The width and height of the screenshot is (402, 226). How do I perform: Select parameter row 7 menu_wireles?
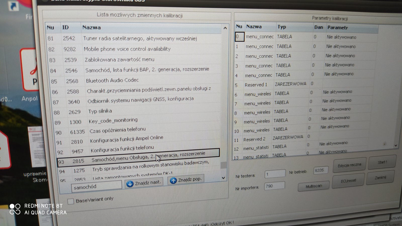(x=303, y=102)
